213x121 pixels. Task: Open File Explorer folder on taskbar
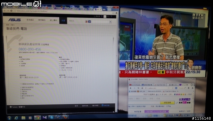[23, 118]
